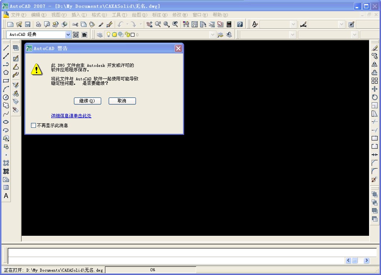Select the Mirror tool
Screen dimensions: 381x275
[375, 64]
